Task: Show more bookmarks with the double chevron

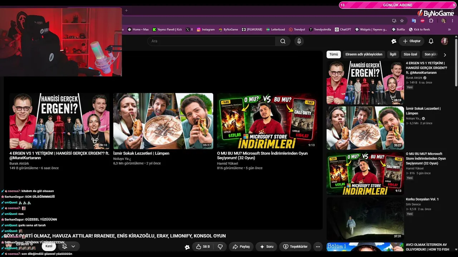Action: click(449, 30)
